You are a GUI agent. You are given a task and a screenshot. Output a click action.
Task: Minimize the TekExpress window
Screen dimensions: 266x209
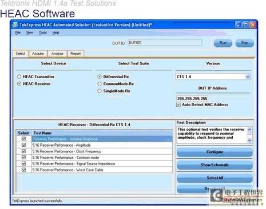239,25
